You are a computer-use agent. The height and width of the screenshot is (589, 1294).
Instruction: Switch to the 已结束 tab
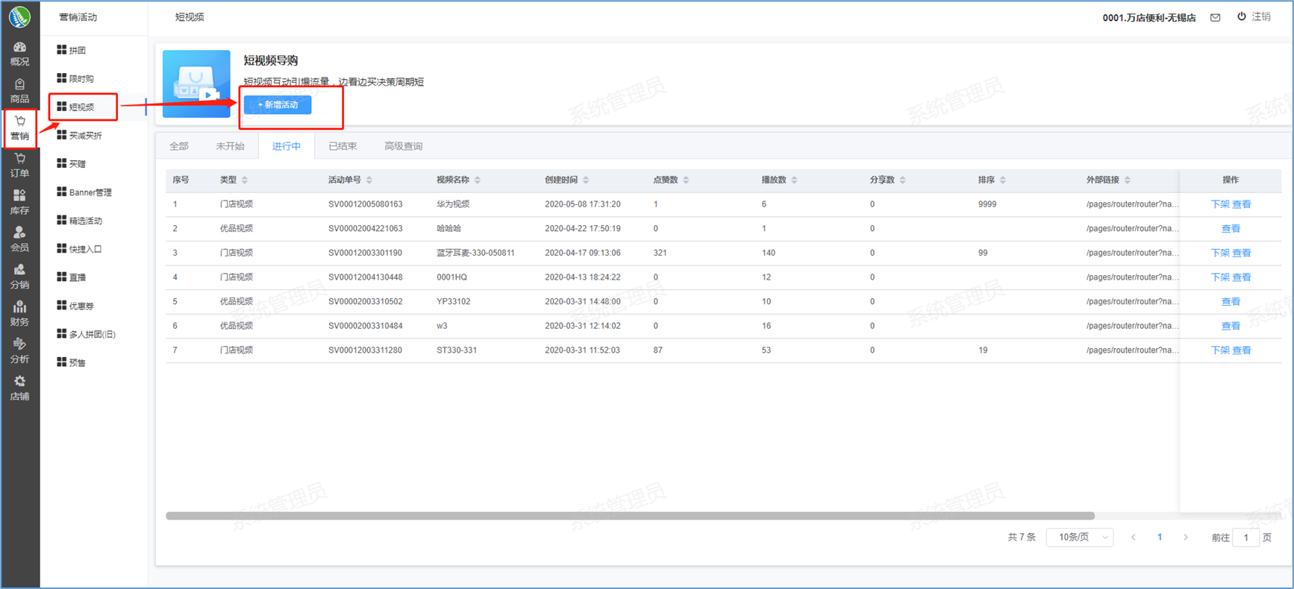(343, 146)
